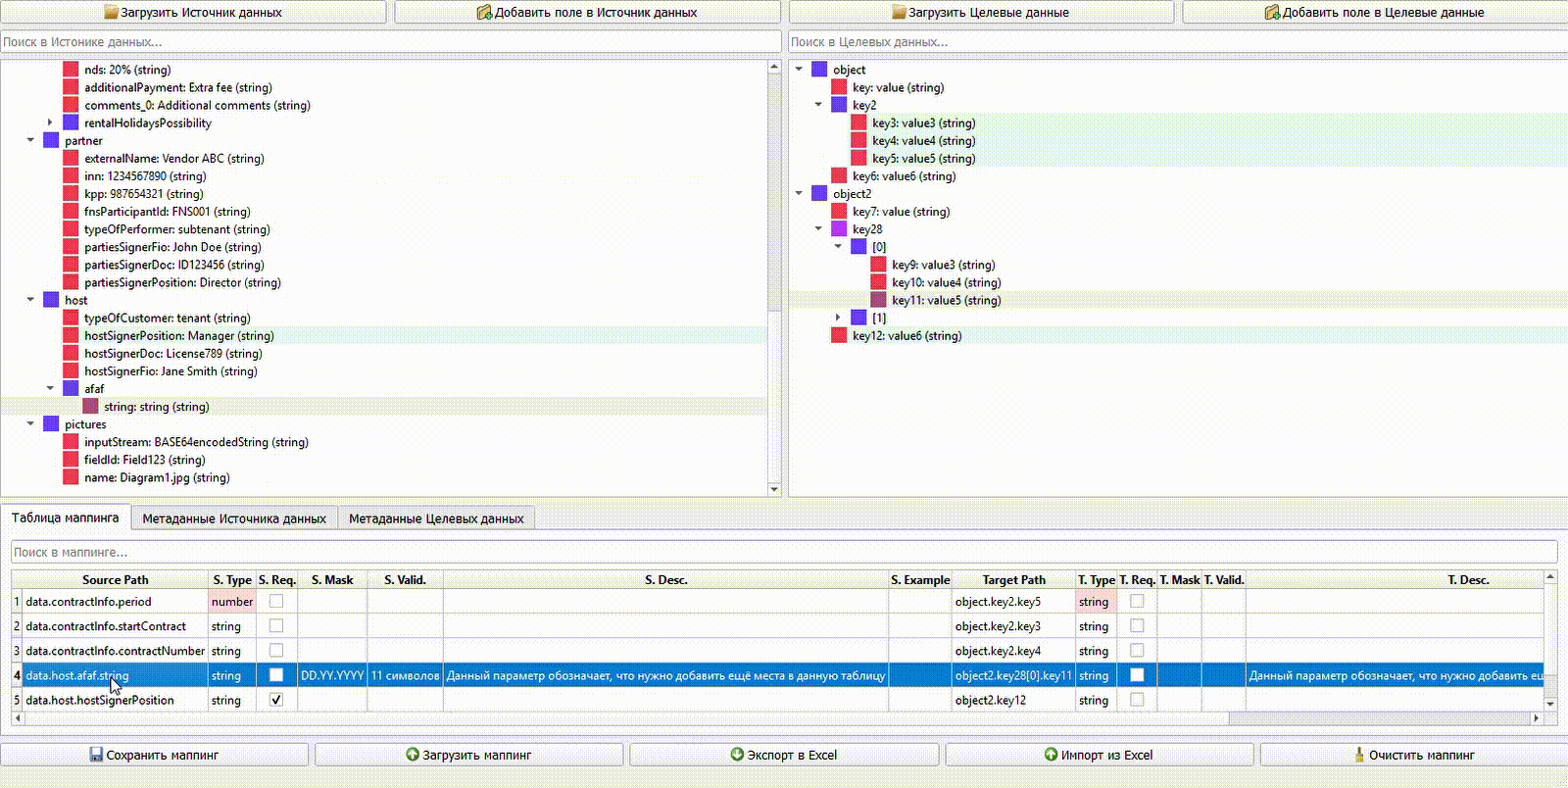Expand the [1] array item
The width and height of the screenshot is (1568, 788).
[x=838, y=318]
